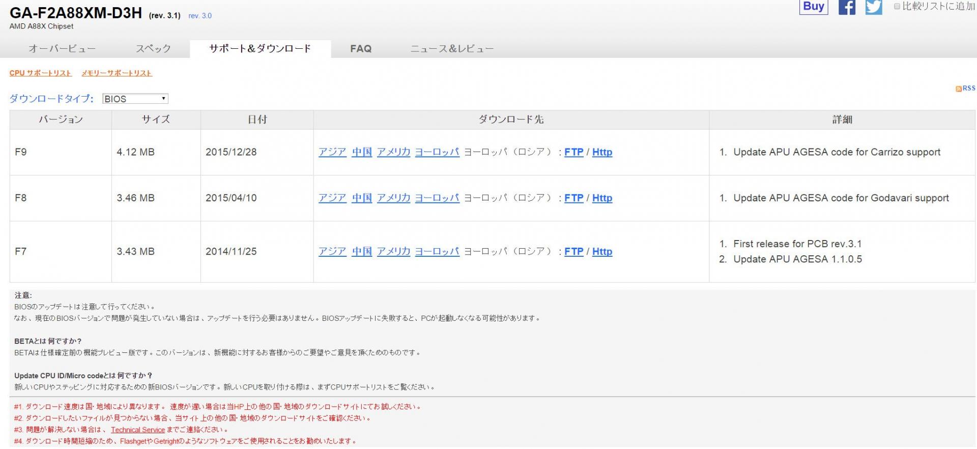The width and height of the screenshot is (977, 449).
Task: Click the 詳細 column header
Action: (842, 119)
